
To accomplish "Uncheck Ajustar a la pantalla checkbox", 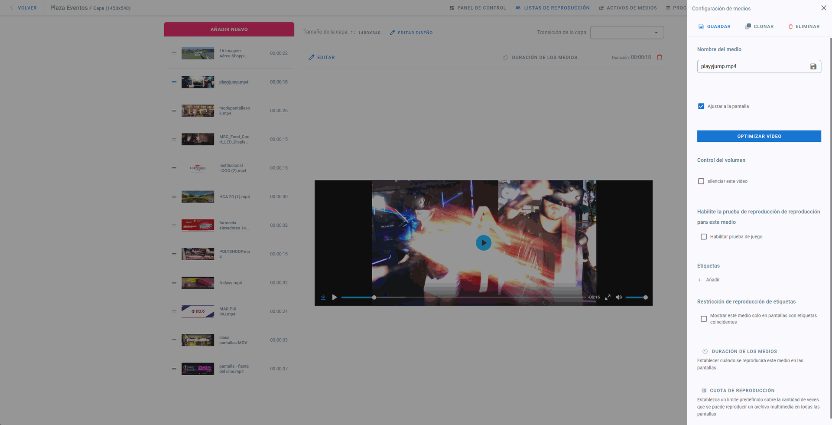I will pyautogui.click(x=701, y=106).
